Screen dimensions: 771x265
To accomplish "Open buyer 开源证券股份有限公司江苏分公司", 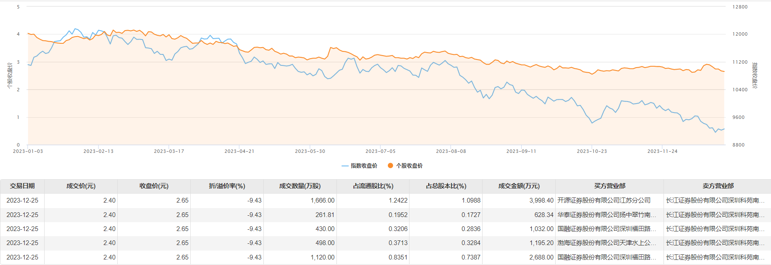I will pyautogui.click(x=604, y=200).
